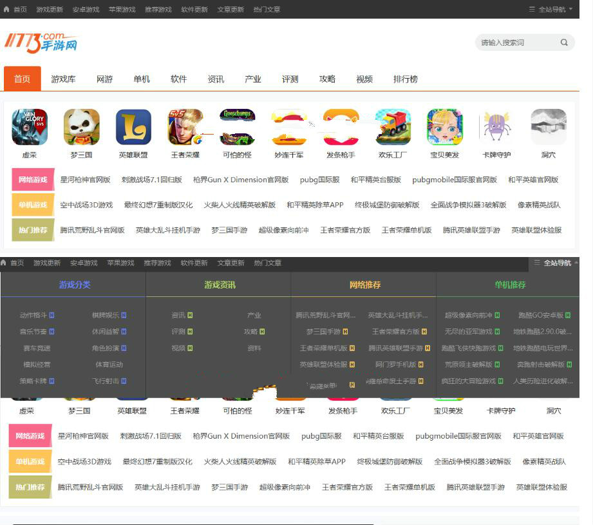Image resolution: width=593 pixels, height=525 pixels.
Task: Open 资料 in the 游戏资讯 column
Action: (x=254, y=348)
